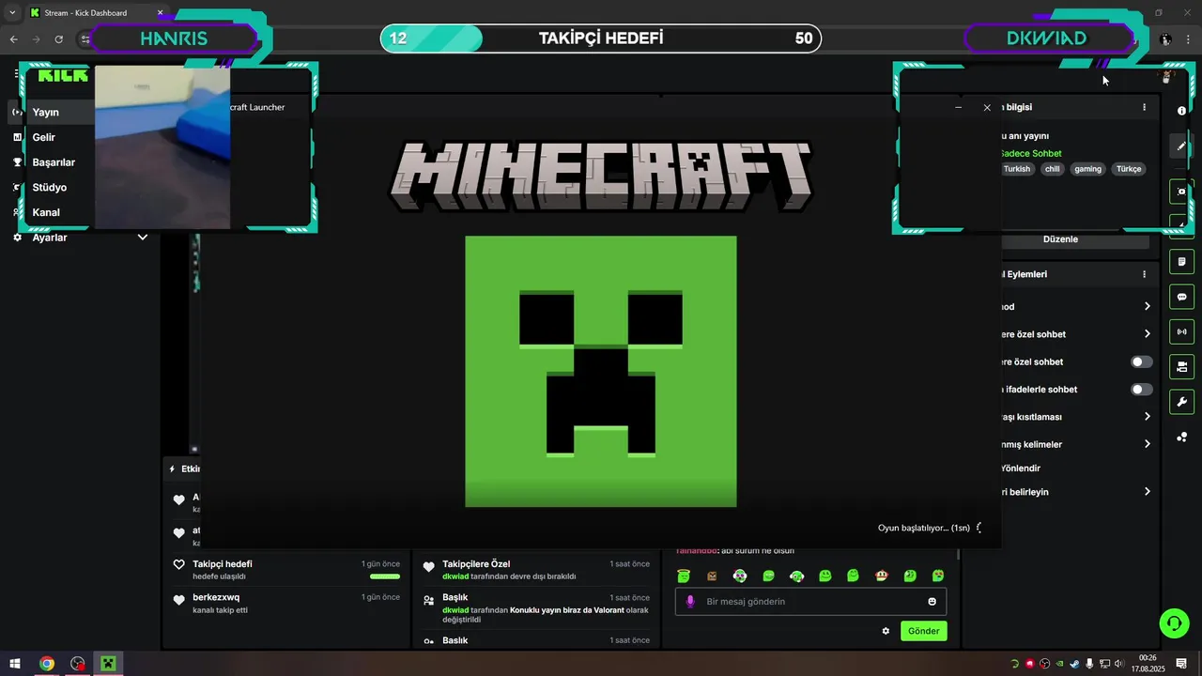This screenshot has height=676, width=1202.
Task: Expand 'ere özel sohbet' row with chevron
Action: coord(1147,334)
